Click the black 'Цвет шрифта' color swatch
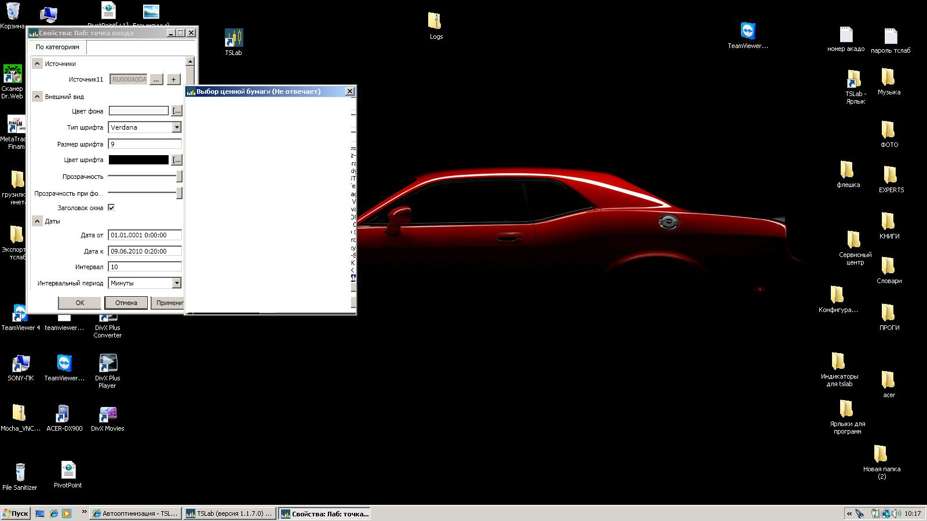 pos(138,160)
